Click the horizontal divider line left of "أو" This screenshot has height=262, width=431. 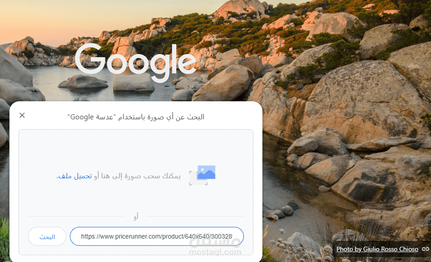76,217
